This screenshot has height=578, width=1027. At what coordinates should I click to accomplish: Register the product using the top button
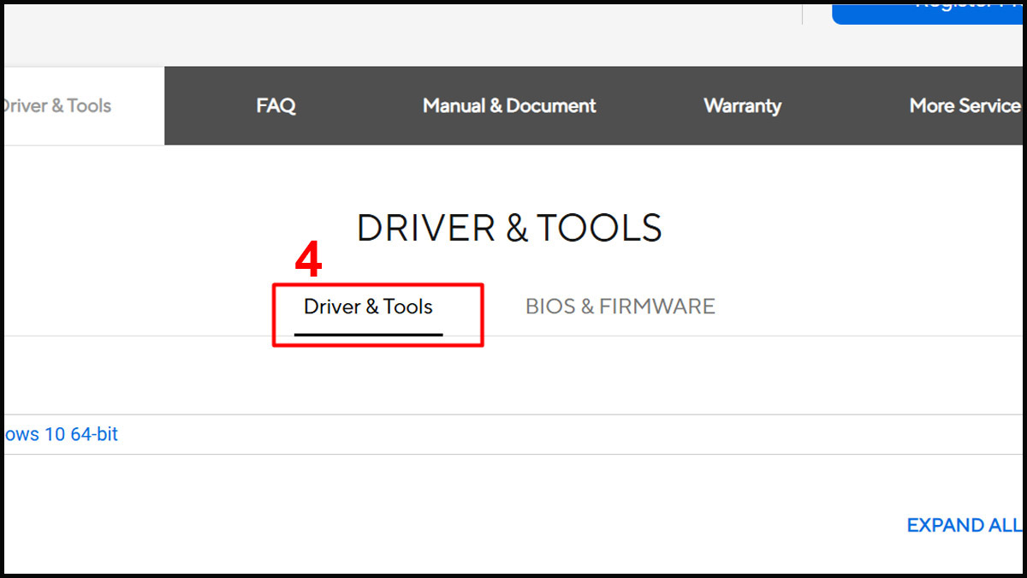coord(950,7)
